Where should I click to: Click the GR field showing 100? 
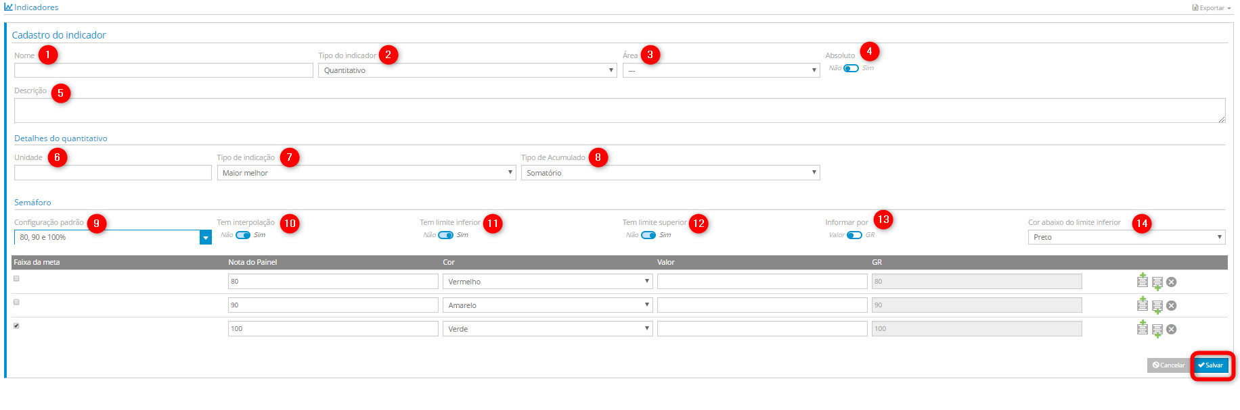(977, 329)
